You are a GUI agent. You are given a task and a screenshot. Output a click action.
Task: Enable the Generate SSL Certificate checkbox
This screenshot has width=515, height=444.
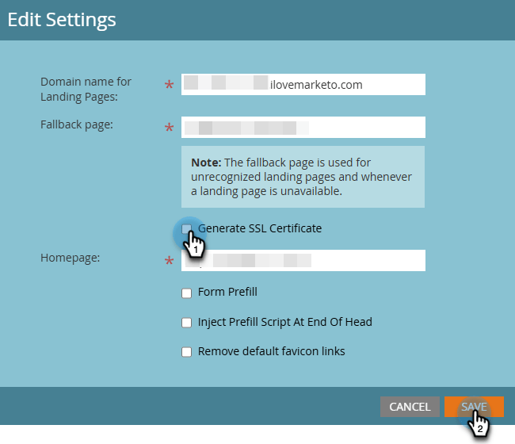click(187, 228)
